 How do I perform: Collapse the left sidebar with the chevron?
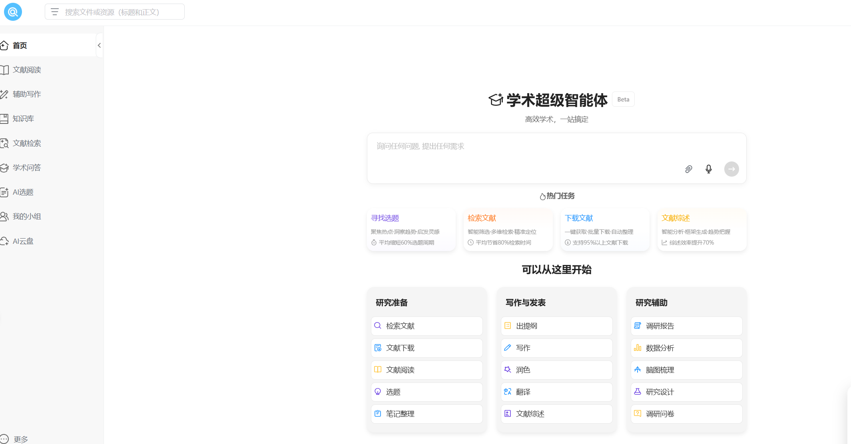click(x=99, y=45)
